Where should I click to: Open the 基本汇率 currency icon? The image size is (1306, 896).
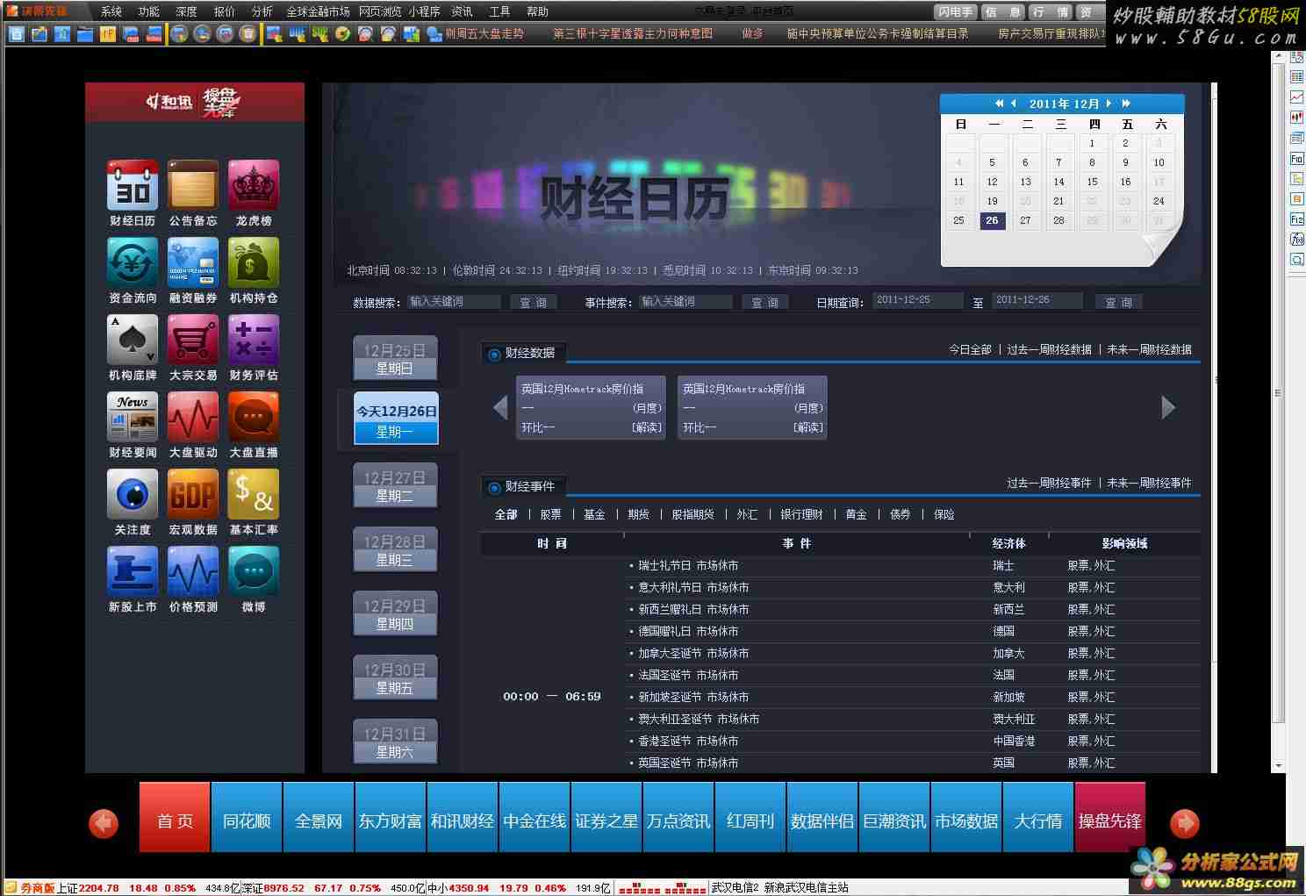(x=254, y=494)
